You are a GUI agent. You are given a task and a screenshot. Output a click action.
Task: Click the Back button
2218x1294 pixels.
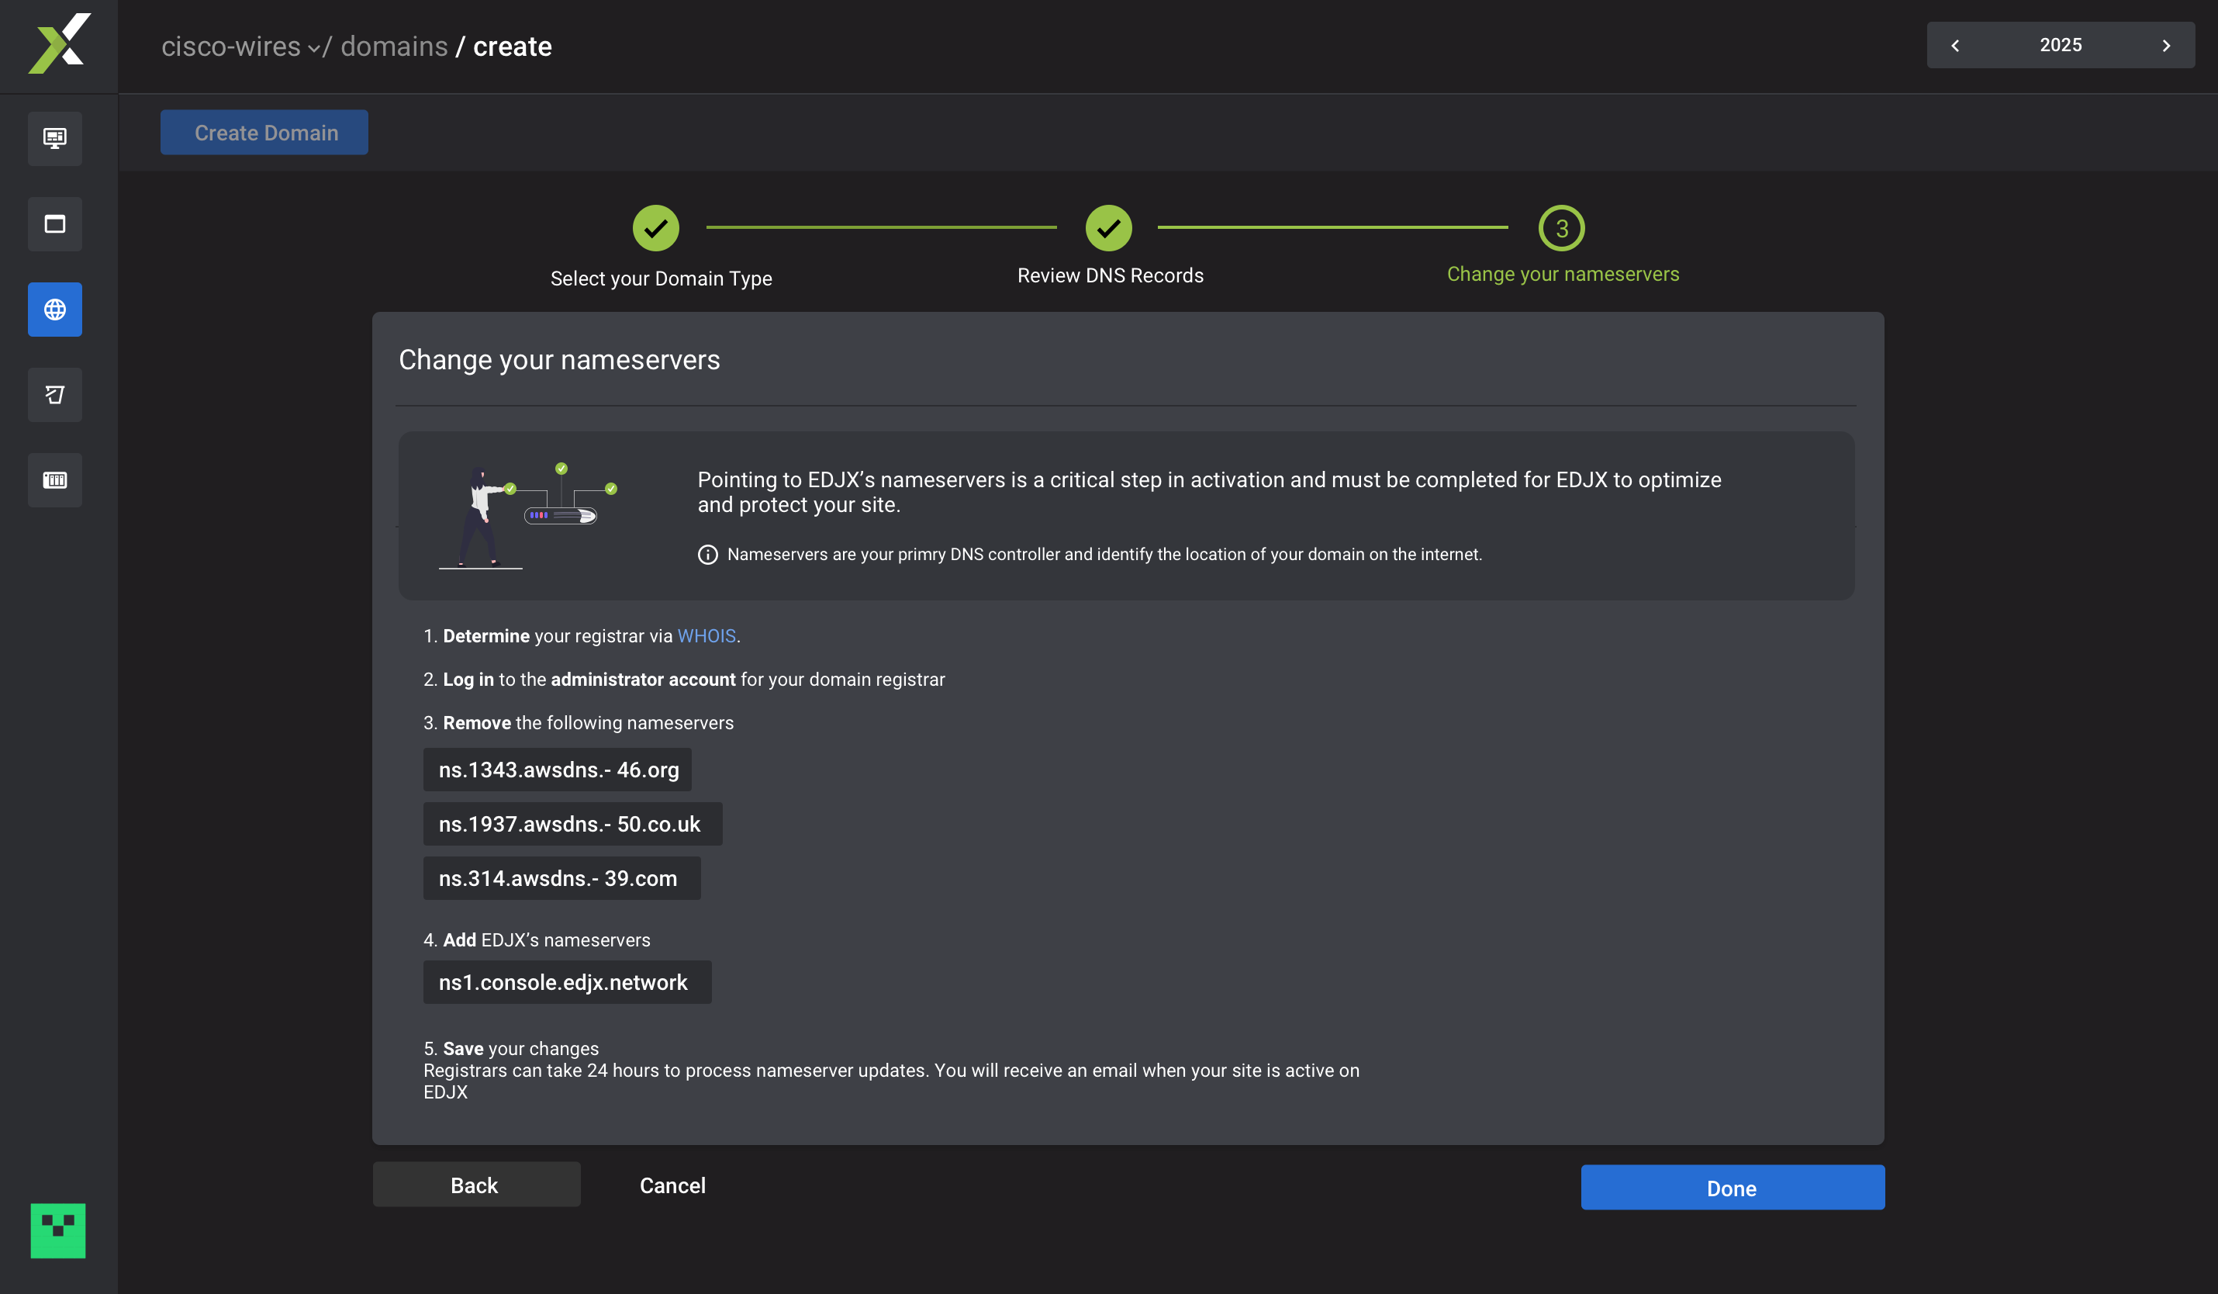coord(476,1185)
